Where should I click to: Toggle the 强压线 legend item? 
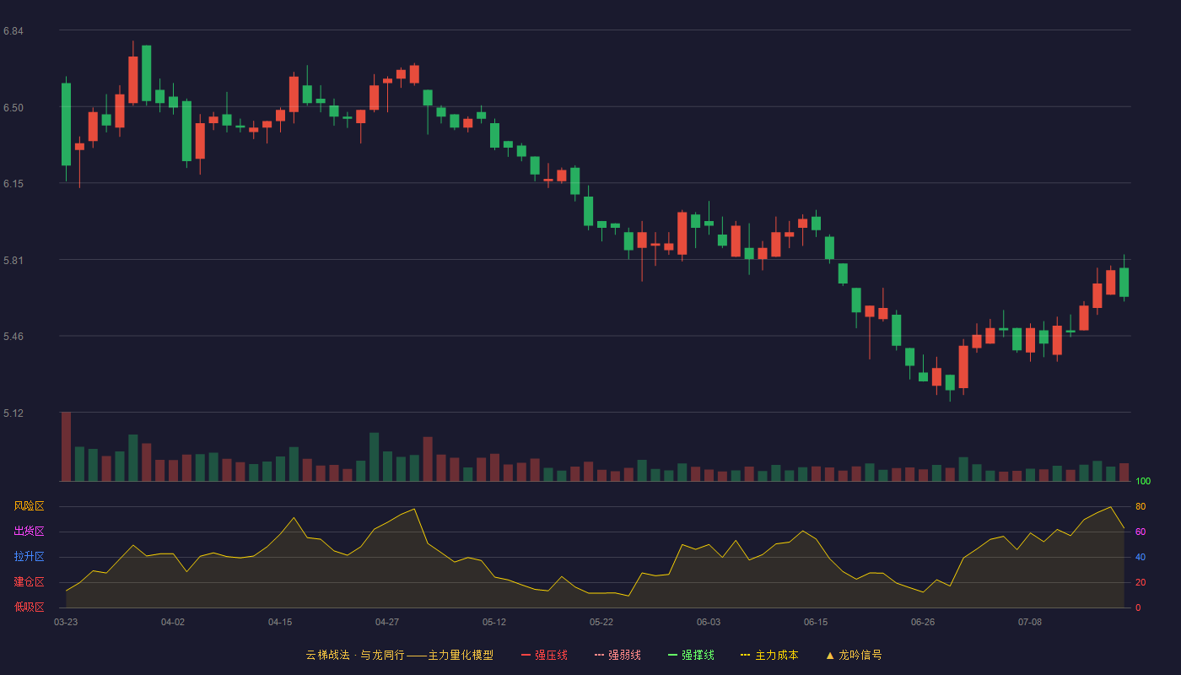pos(545,655)
